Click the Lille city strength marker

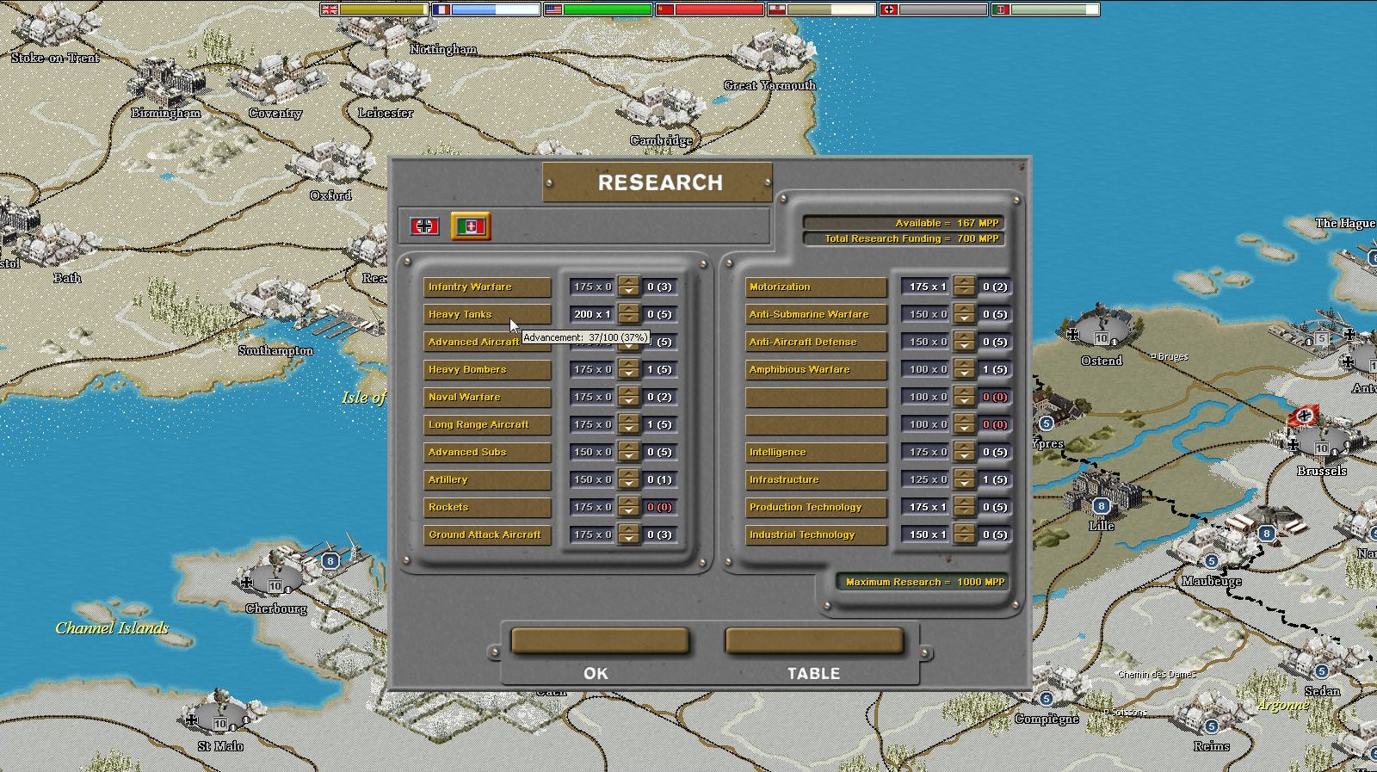click(1101, 506)
